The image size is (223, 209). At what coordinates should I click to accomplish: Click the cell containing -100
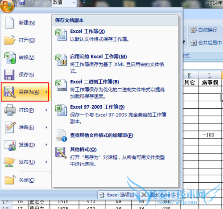[x=210, y=135]
